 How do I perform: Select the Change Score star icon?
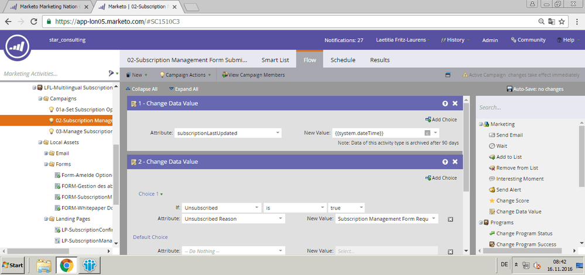coord(491,201)
